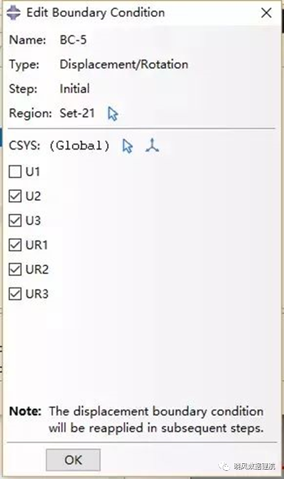Click the WeChat watermark logo
This screenshot has height=479, width=284.
[225, 466]
